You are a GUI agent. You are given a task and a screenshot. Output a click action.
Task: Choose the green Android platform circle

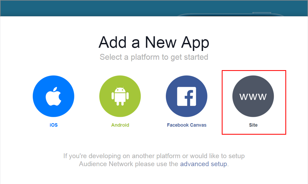pos(120,96)
